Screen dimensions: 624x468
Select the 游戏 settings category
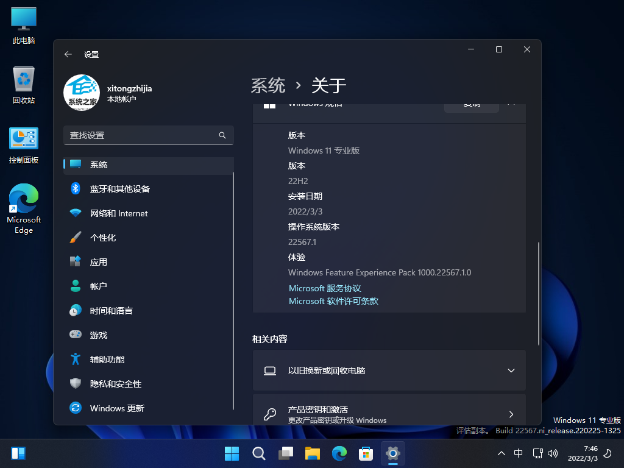[98, 335]
